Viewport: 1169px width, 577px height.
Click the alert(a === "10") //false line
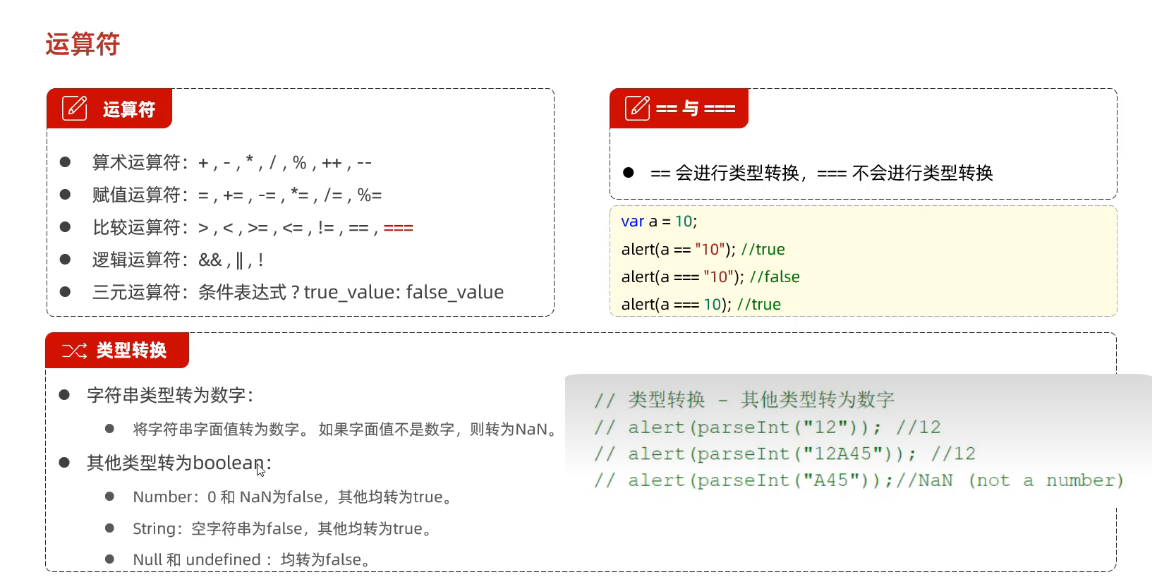[x=710, y=277]
